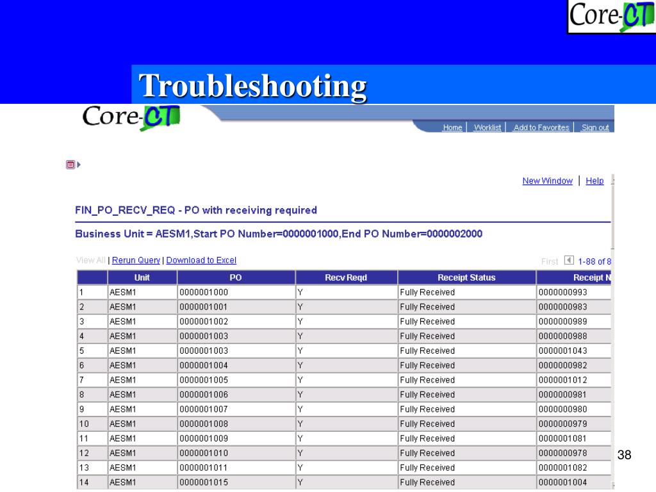Open the Help link
Viewport: 656px width, 492px height.
tap(594, 181)
